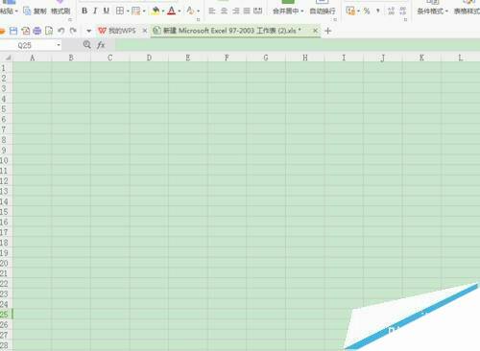The width and height of the screenshot is (480, 351).
Task: Undo the last action
Action: pyautogui.click(x=60, y=31)
